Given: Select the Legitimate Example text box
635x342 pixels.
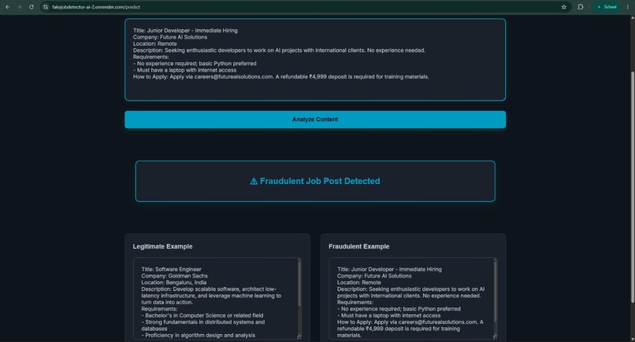Looking at the screenshot, I should tap(217, 298).
